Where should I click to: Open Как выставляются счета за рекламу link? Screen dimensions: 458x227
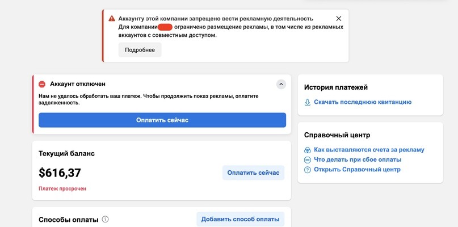(x=369, y=150)
